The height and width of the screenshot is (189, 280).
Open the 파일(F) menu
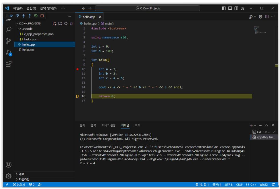[x=18, y=8]
